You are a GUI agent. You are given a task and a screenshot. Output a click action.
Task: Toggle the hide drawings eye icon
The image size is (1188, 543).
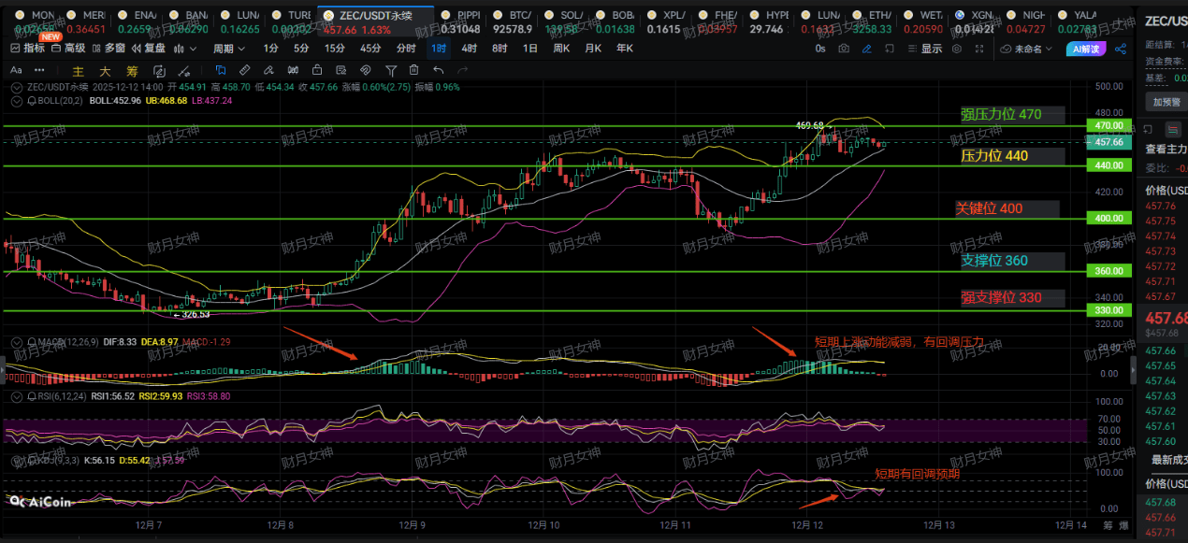coord(367,70)
